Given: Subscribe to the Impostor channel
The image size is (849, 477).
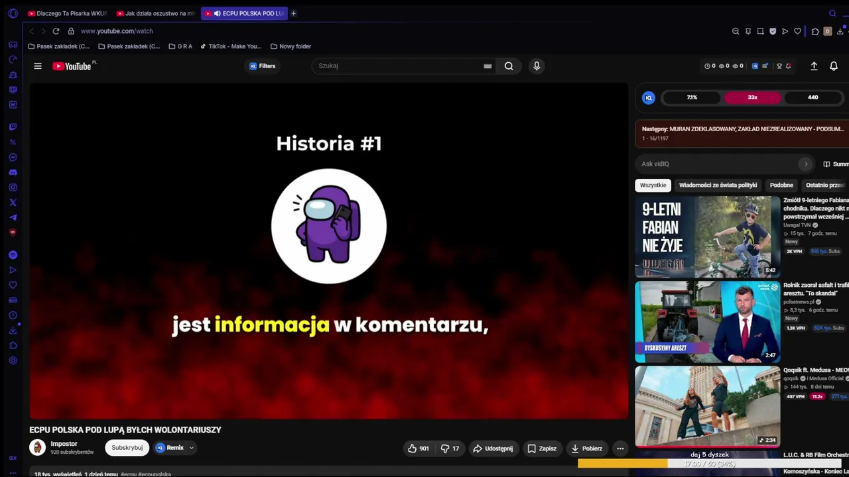Looking at the screenshot, I should tap(127, 448).
